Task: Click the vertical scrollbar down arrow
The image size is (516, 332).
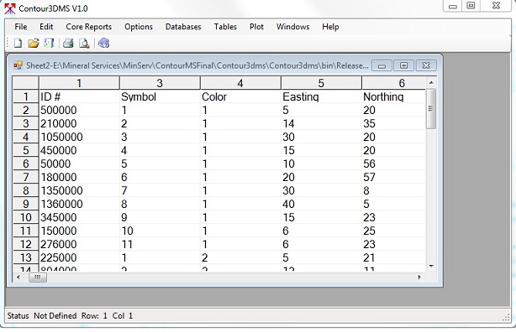Action: [431, 266]
